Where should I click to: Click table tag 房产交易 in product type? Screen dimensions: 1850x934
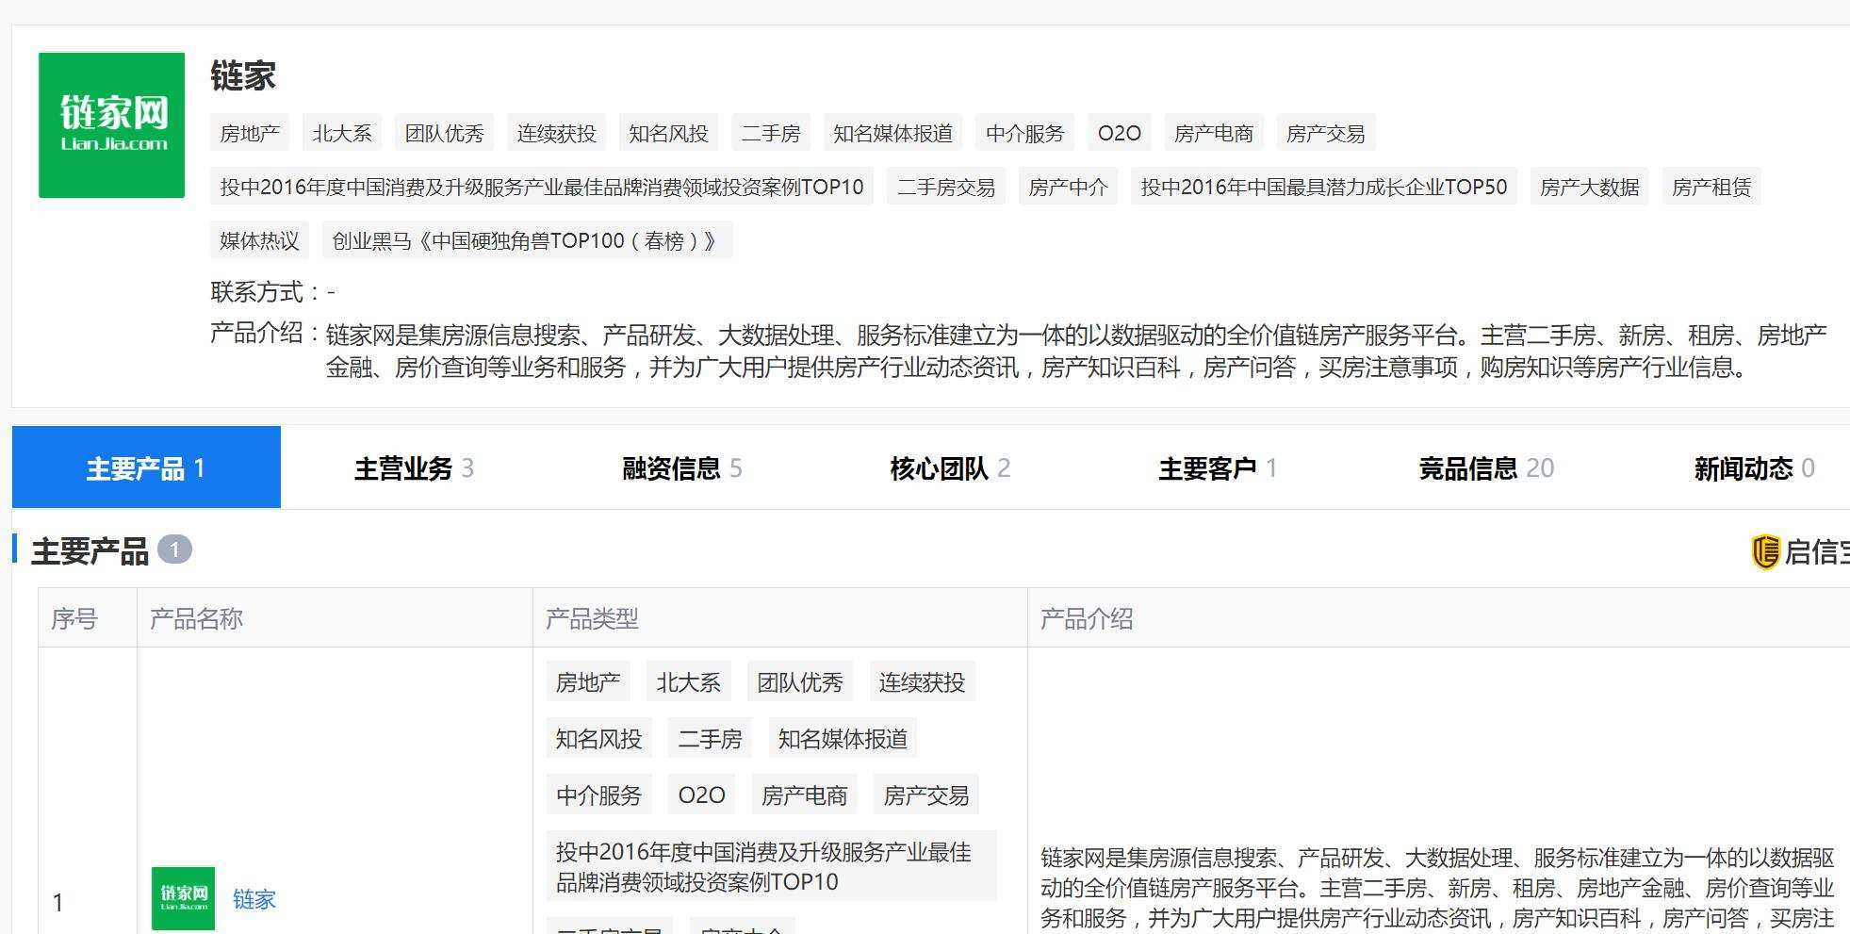[x=926, y=795]
